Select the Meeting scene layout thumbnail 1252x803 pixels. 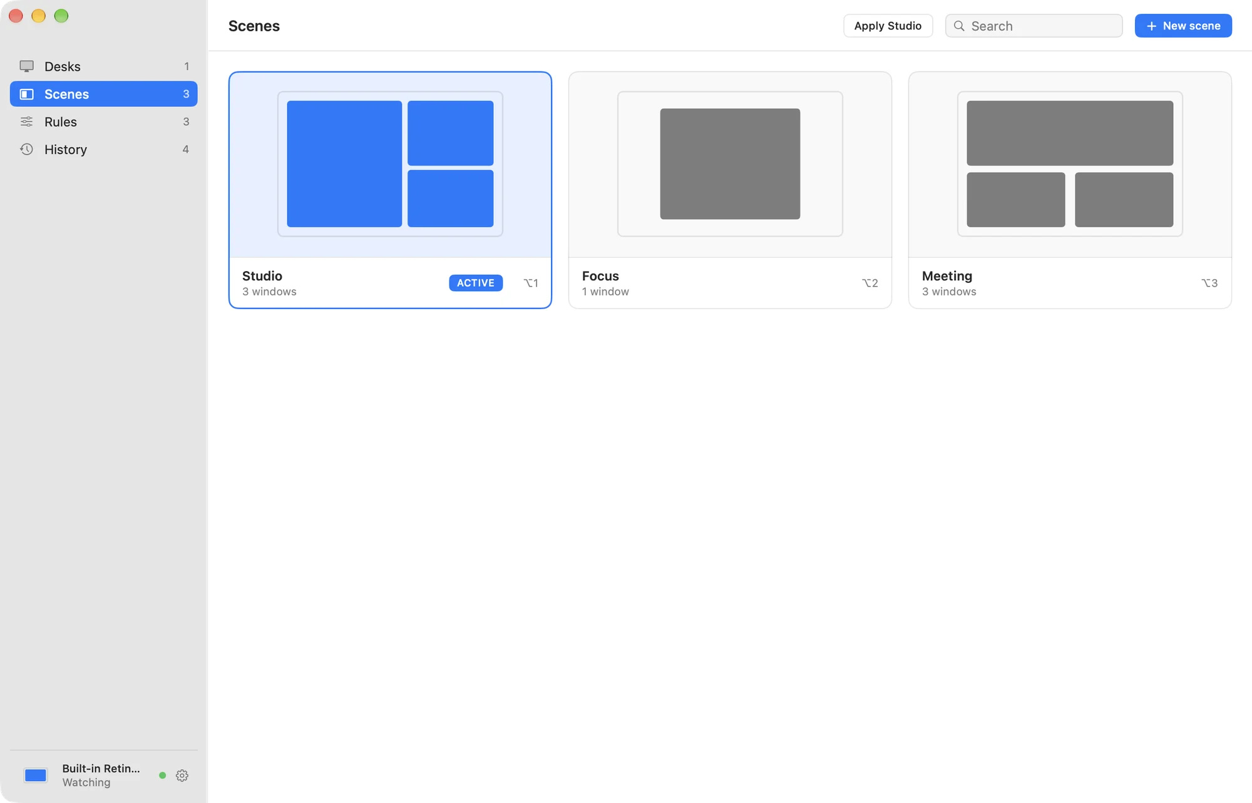pyautogui.click(x=1070, y=164)
